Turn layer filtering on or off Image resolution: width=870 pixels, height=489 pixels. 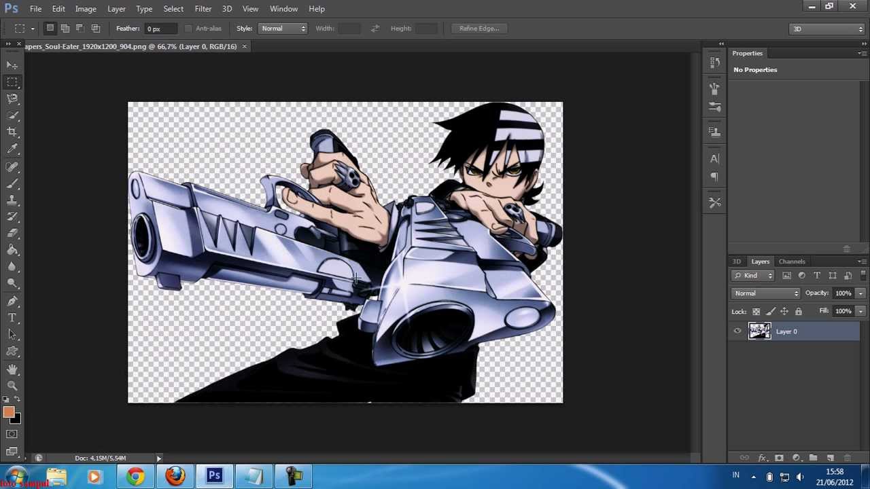863,275
